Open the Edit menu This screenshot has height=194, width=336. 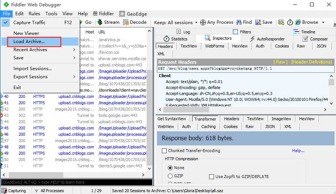[19, 14]
